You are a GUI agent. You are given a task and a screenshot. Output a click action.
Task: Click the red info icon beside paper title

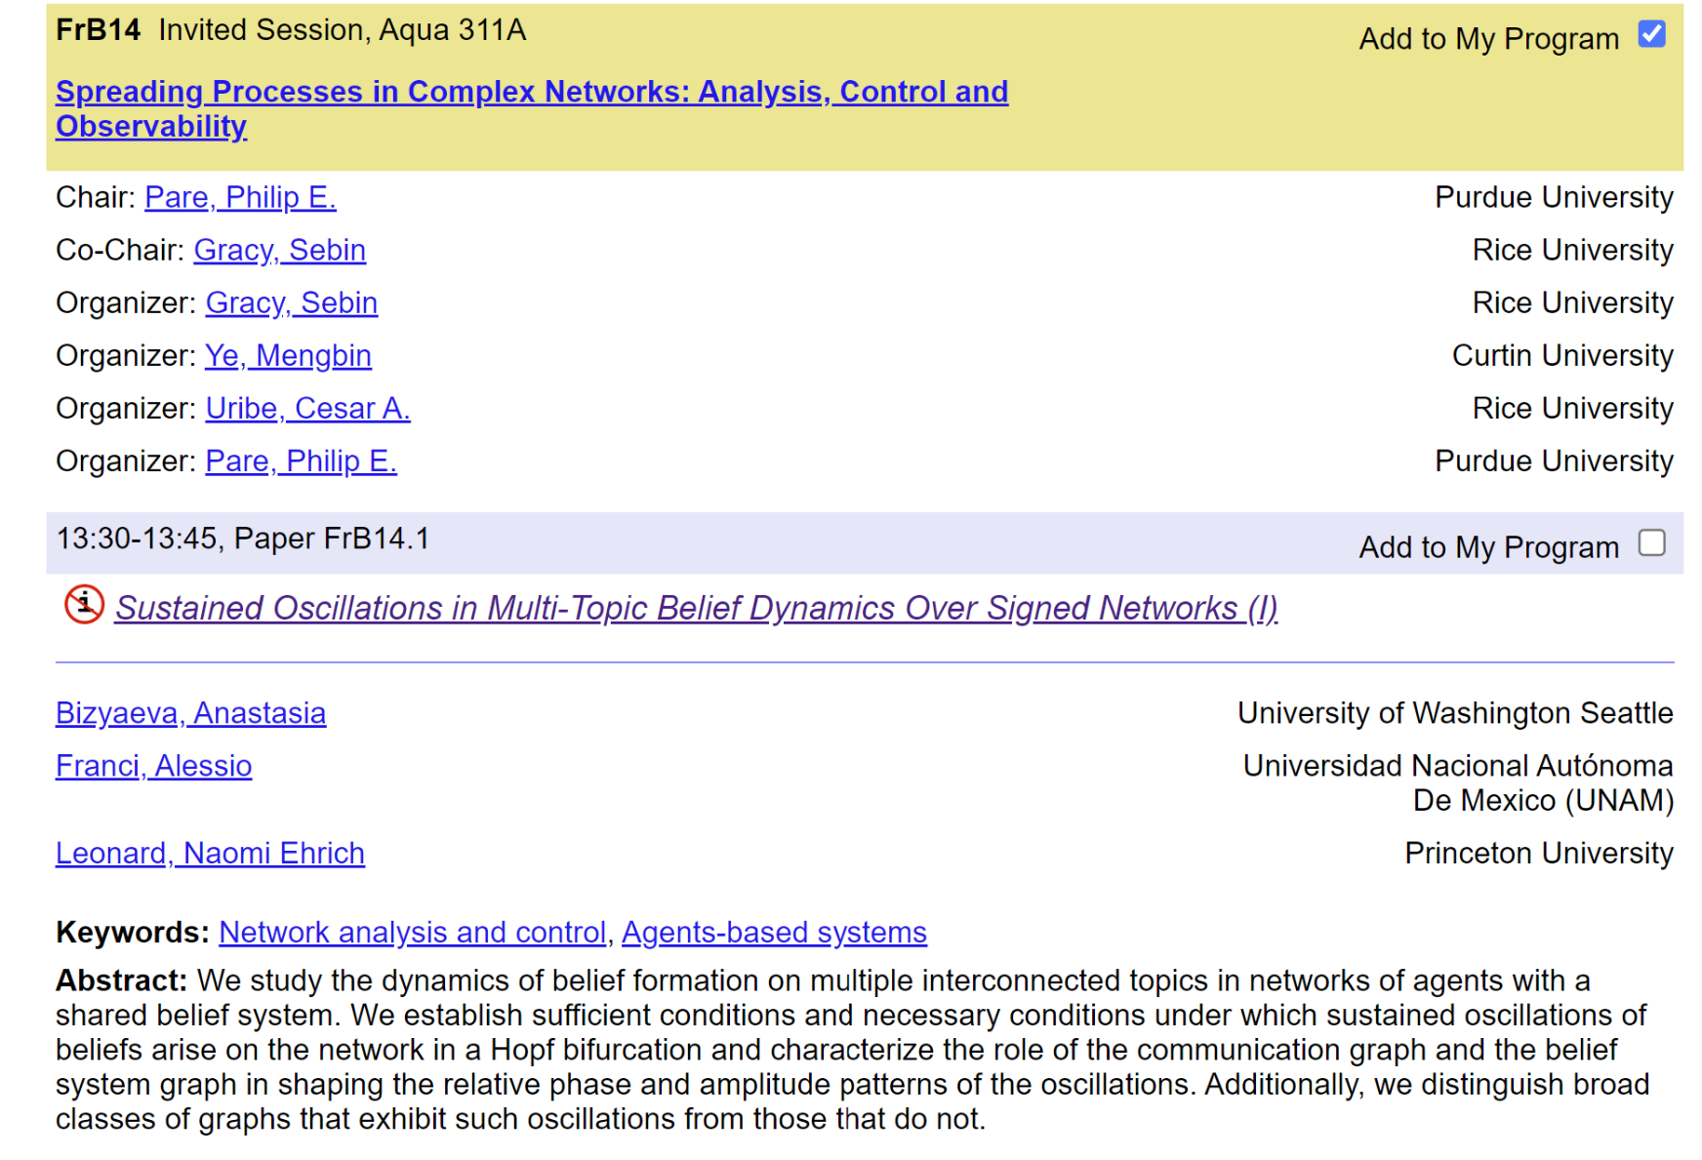[x=84, y=605]
